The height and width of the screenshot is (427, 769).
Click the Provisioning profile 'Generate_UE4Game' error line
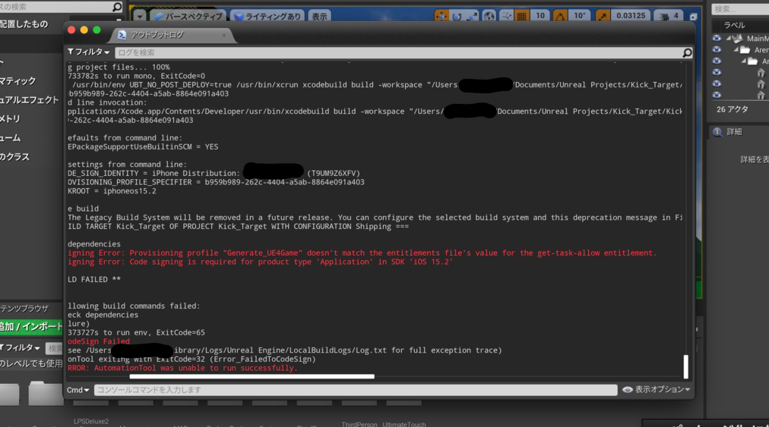[x=362, y=253]
